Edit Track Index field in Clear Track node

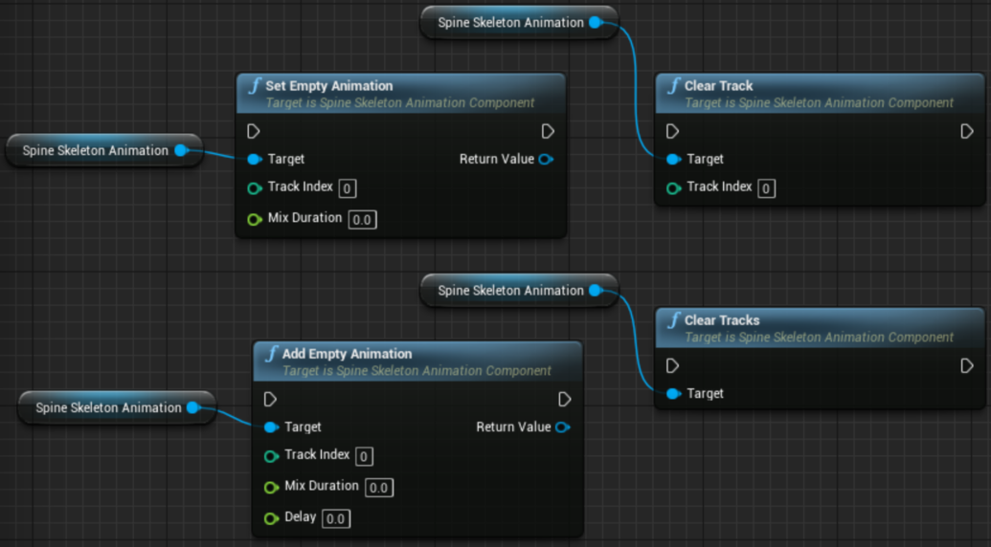(766, 188)
